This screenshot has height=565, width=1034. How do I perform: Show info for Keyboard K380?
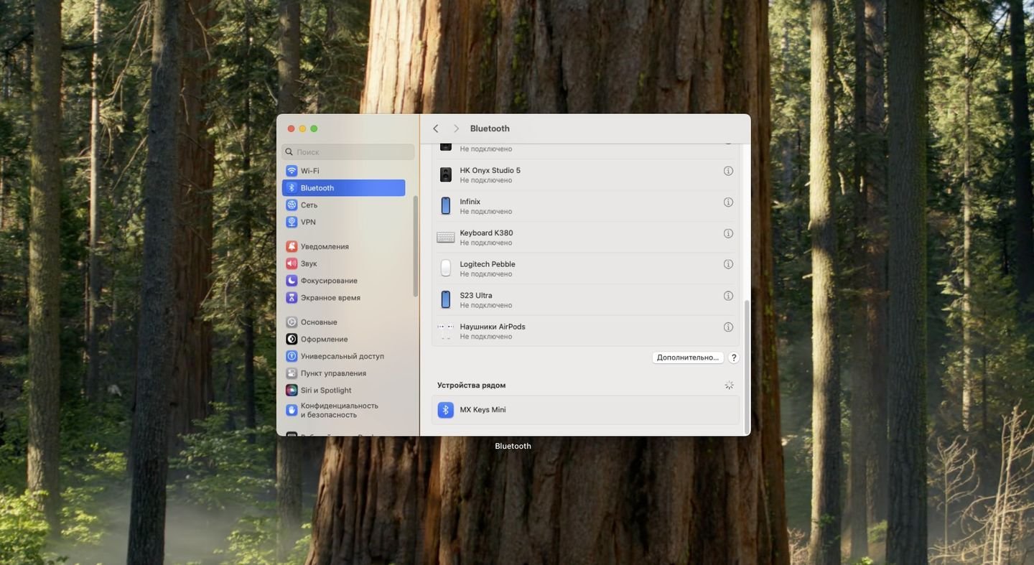point(728,233)
